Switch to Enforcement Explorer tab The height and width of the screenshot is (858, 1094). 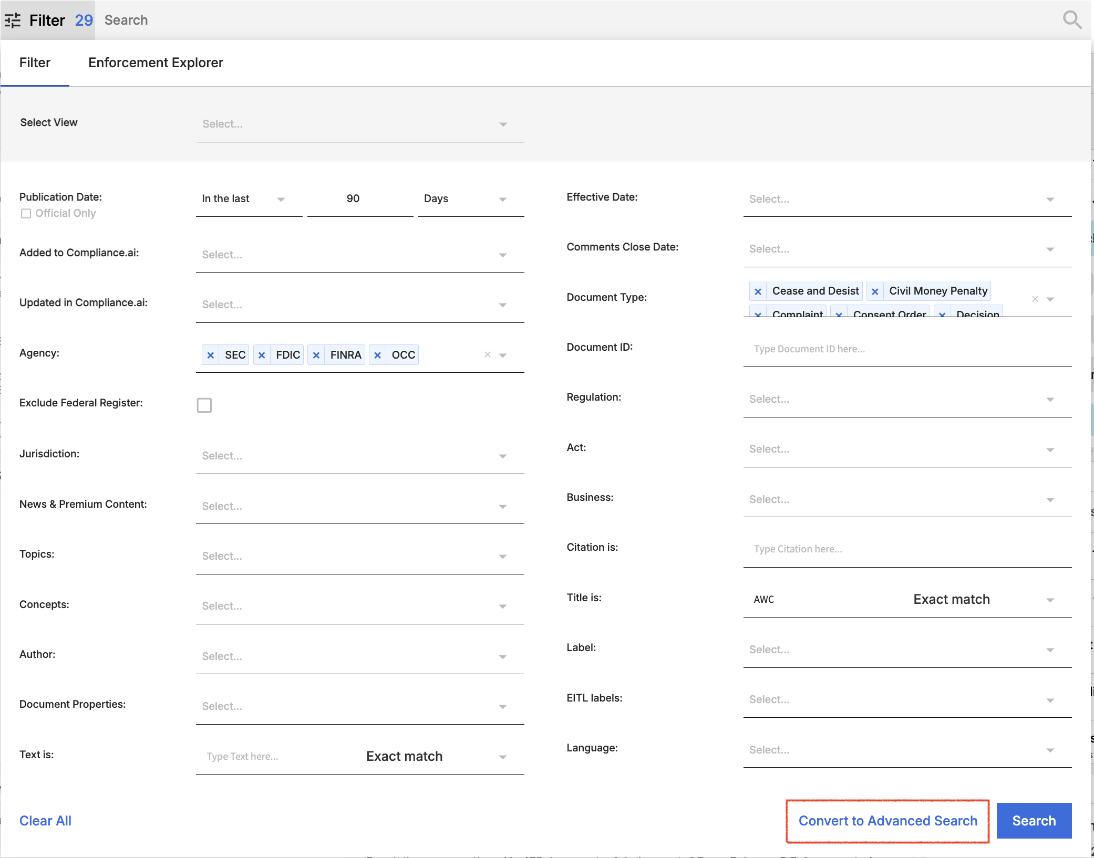156,63
